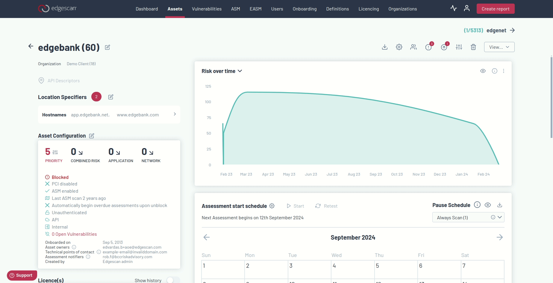Click the download icon in asset toolbar

[x=385, y=47]
